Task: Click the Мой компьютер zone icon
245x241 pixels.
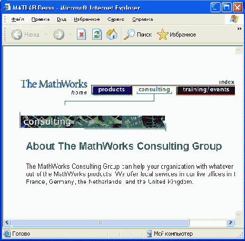Action: click(x=149, y=234)
